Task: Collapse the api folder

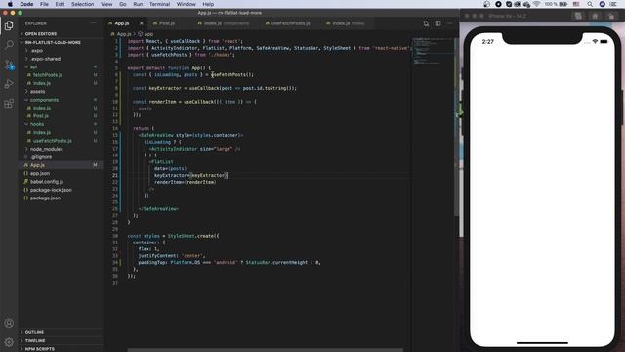Action: 61,67
